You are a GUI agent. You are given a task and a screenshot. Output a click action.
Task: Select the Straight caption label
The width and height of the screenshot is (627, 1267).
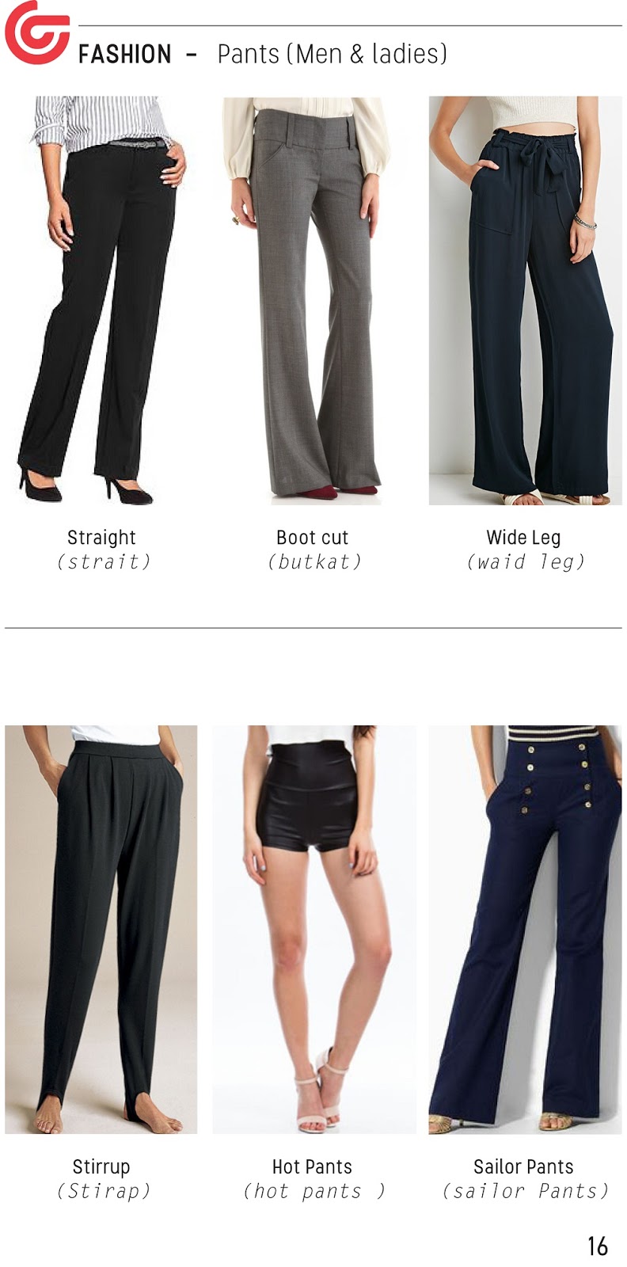point(101,537)
